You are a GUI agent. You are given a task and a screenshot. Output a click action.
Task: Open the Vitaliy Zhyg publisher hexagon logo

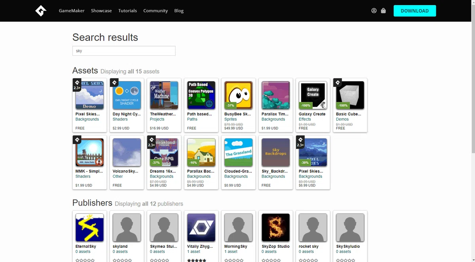(201, 228)
